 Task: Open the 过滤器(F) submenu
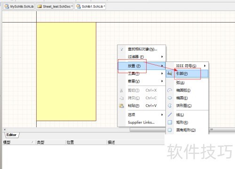tap(141, 57)
